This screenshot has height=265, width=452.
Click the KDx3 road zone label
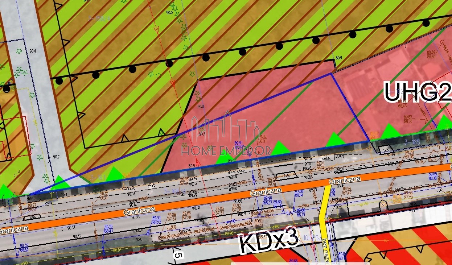(268, 240)
